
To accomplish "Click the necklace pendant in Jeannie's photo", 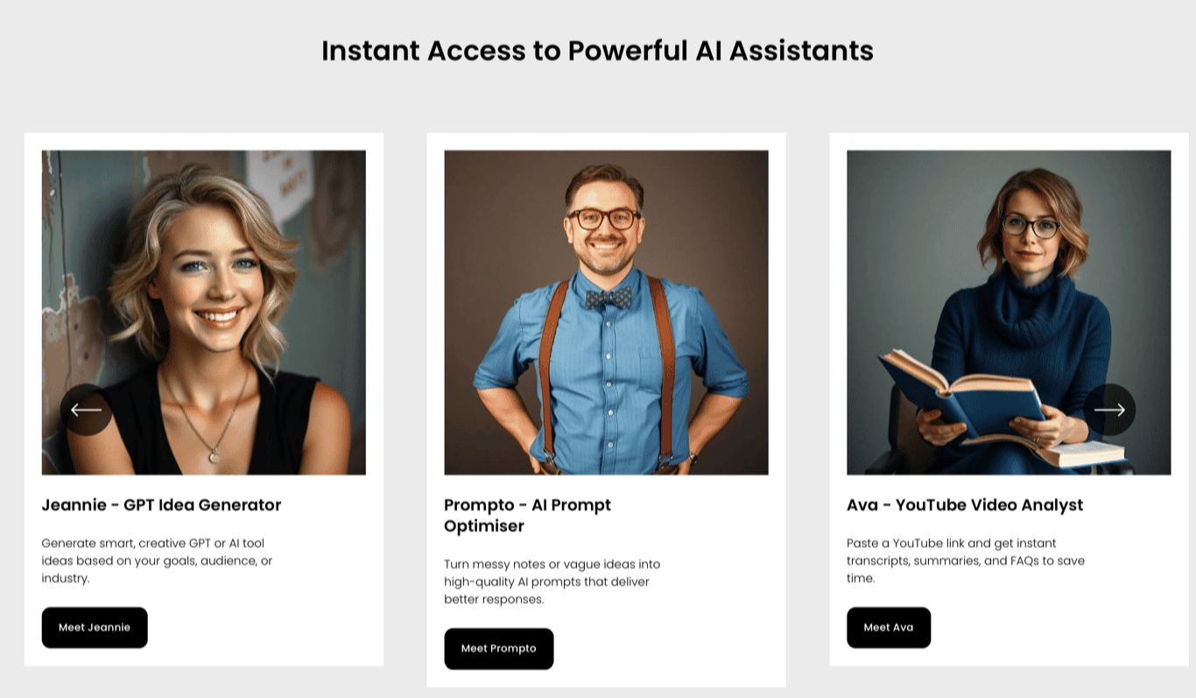I will pyautogui.click(x=214, y=455).
